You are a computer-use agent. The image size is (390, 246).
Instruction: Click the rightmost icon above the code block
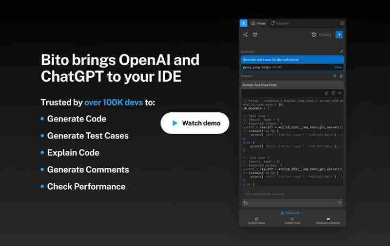pos(340,93)
